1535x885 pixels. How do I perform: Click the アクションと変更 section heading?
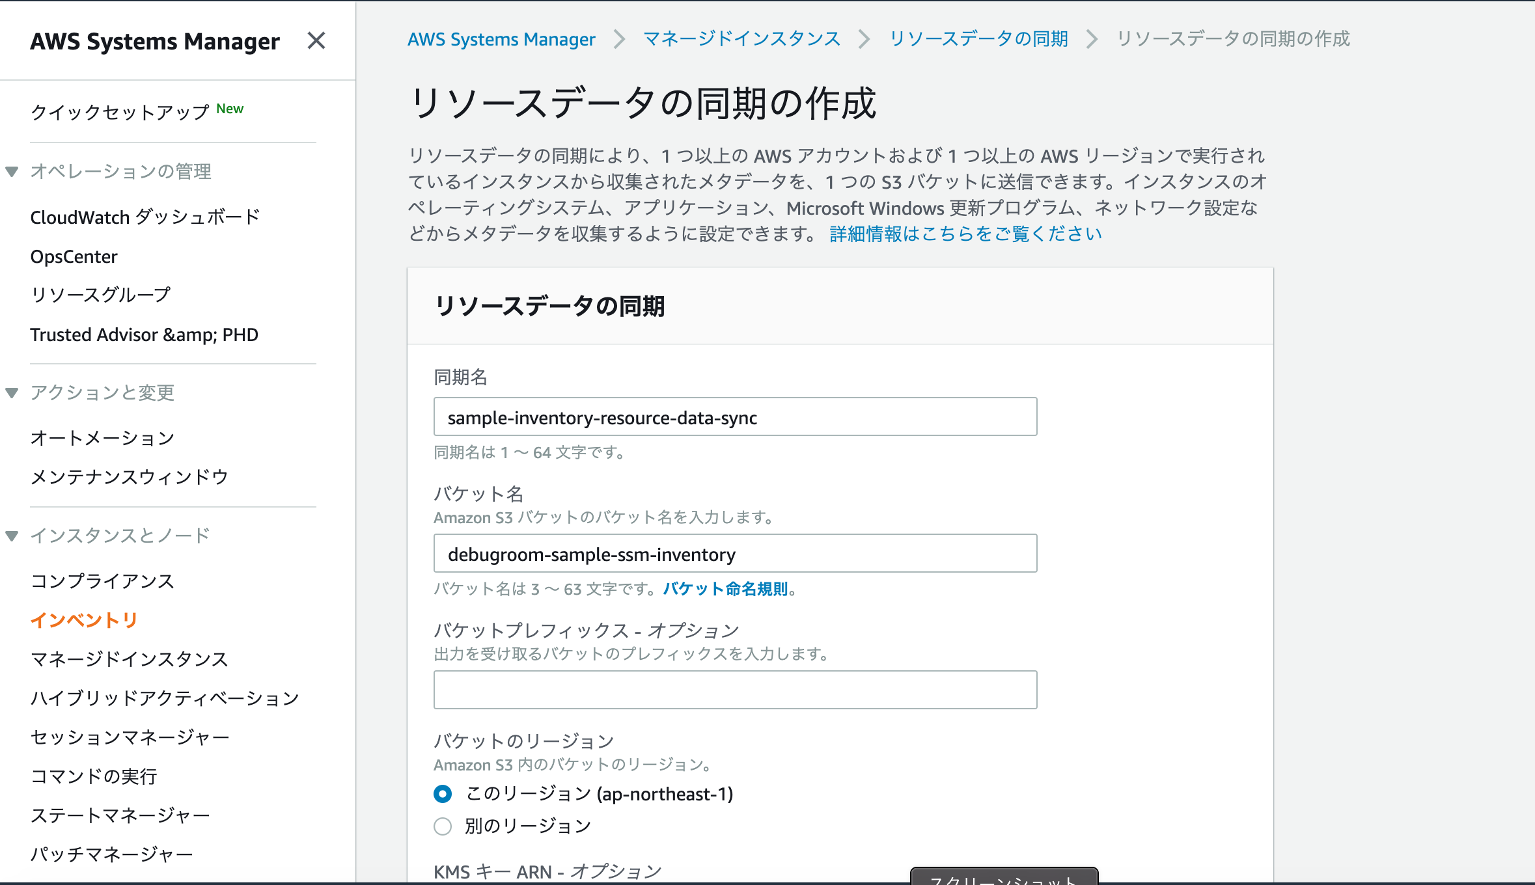[x=102, y=393]
